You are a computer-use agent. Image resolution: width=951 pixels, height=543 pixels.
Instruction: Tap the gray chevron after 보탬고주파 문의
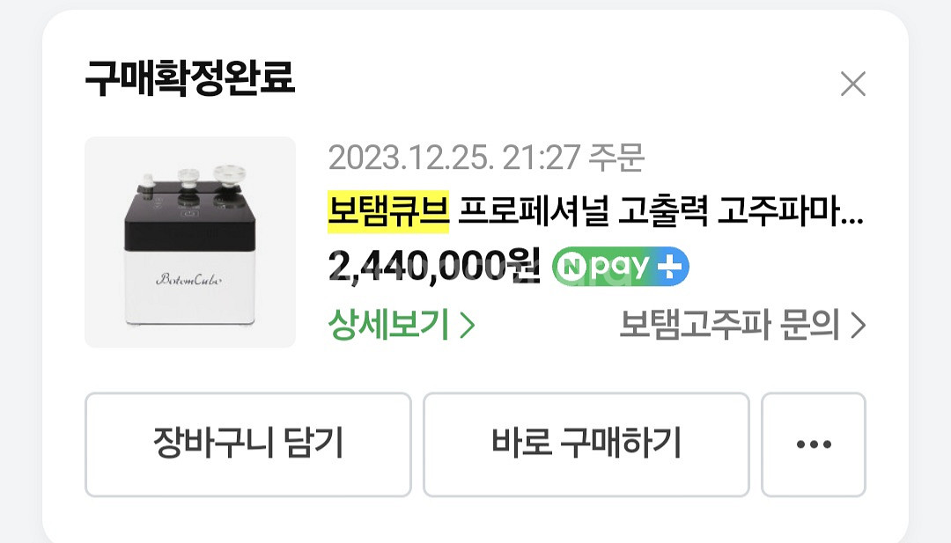click(859, 326)
